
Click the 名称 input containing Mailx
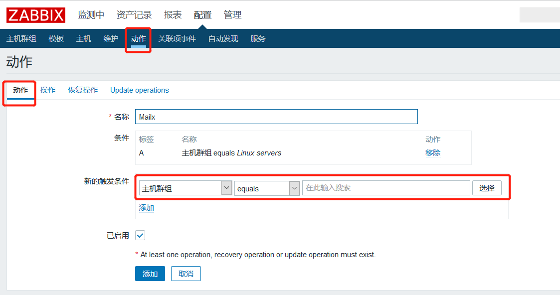pyautogui.click(x=276, y=117)
